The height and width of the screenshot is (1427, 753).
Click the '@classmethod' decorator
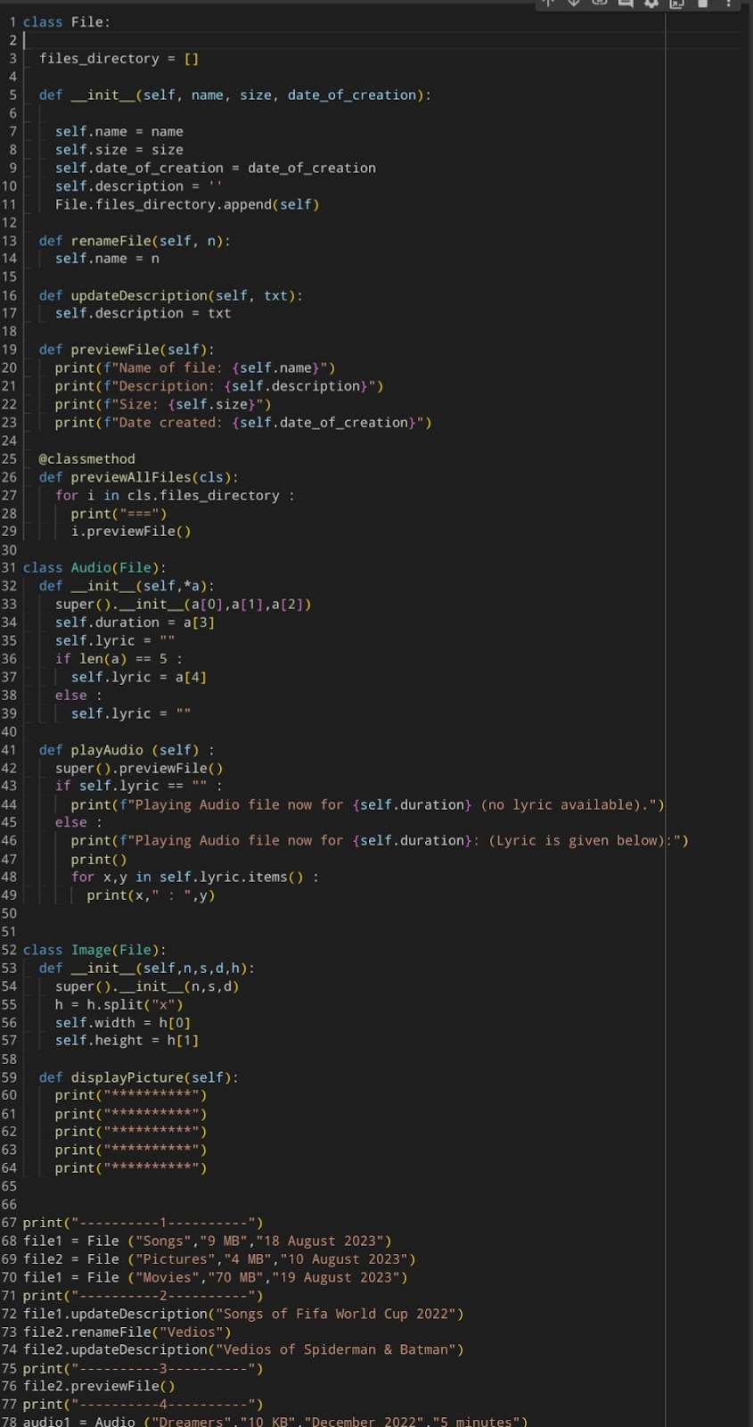(87, 458)
